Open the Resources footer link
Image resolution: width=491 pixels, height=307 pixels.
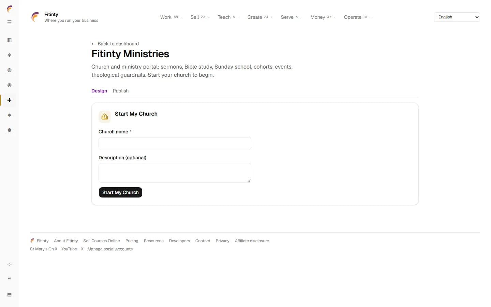(x=154, y=241)
